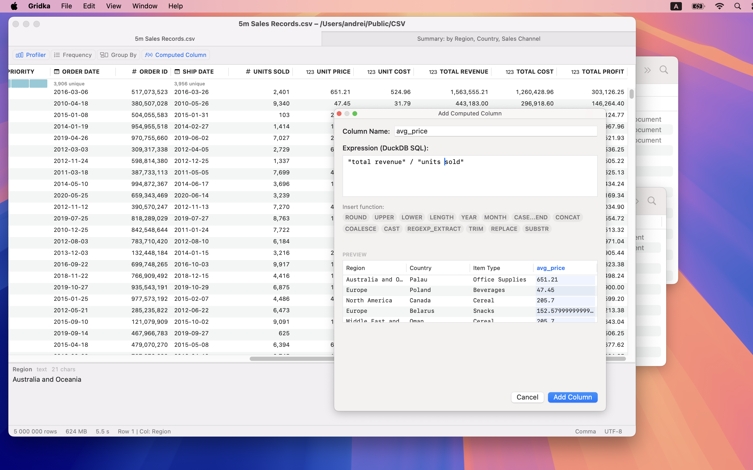Screen dimensions: 753x470
Task: Click the Frequency tool icon
Action: (57, 55)
